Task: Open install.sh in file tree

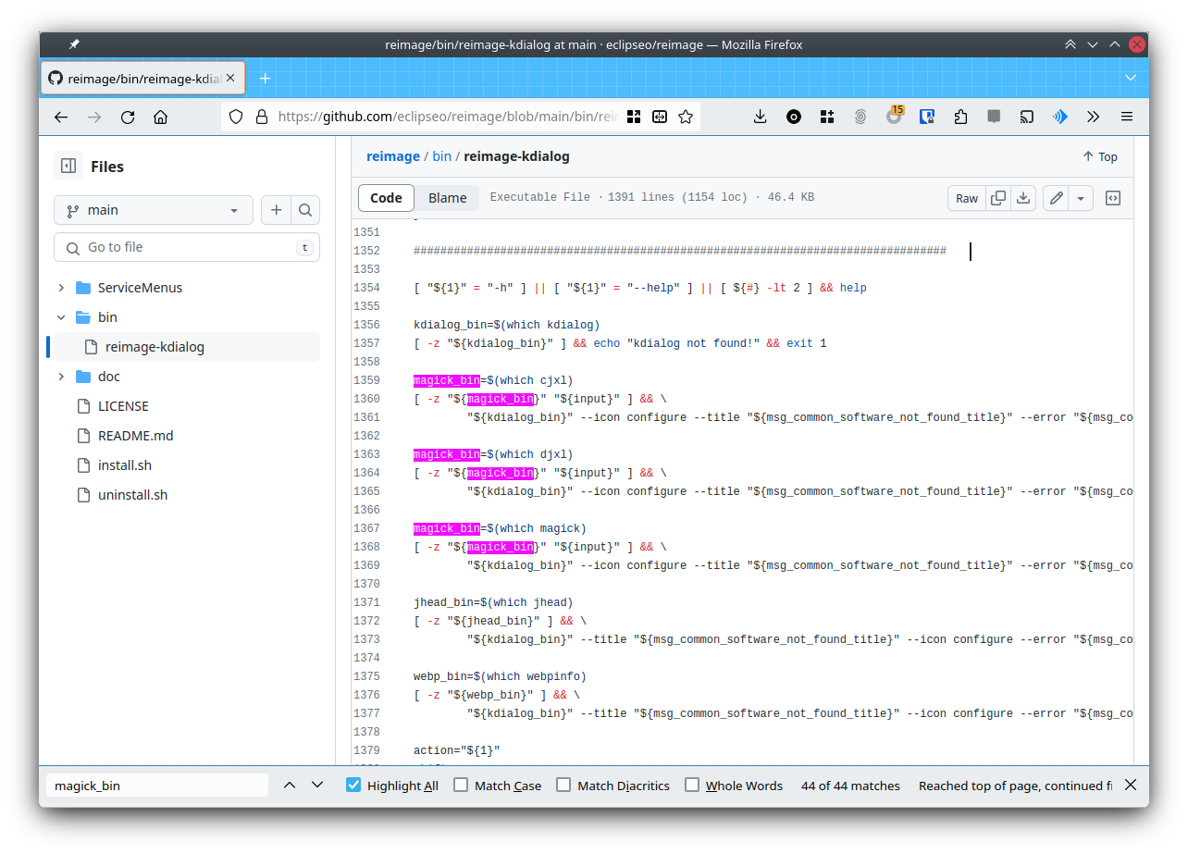Action: [x=125, y=465]
